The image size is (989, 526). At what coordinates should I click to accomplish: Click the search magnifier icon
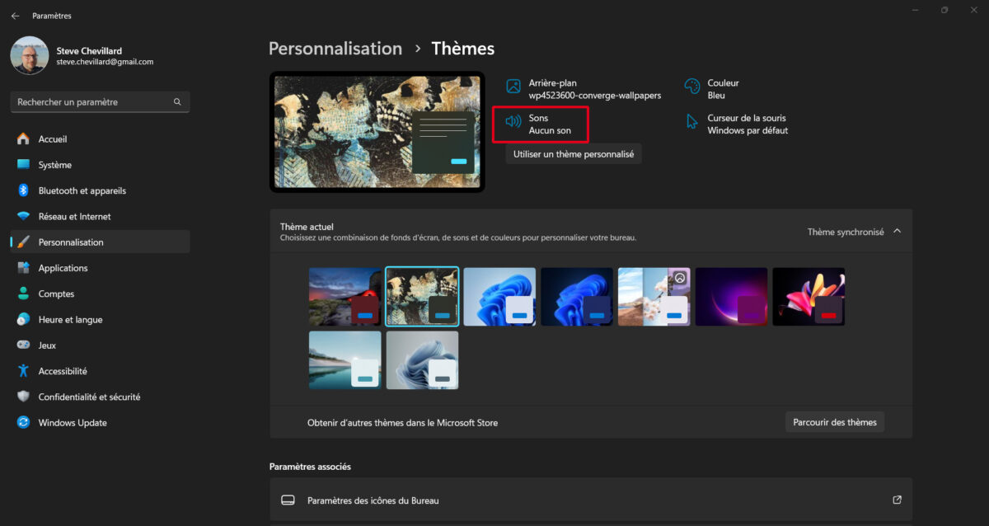(177, 102)
